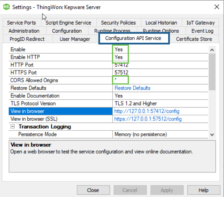224x197 pixels.
Task: Edit the HTTP Port value 57412
Action: point(160,65)
